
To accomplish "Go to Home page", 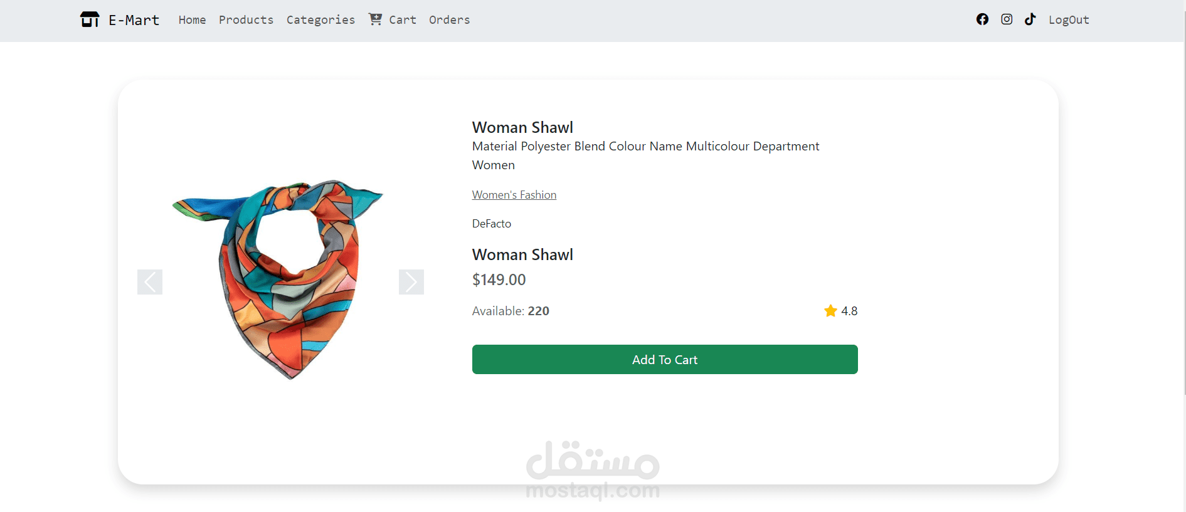I will point(192,20).
